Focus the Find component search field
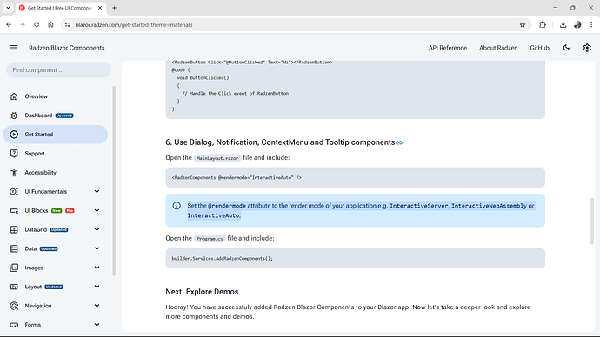The height and width of the screenshot is (337, 600). point(58,70)
